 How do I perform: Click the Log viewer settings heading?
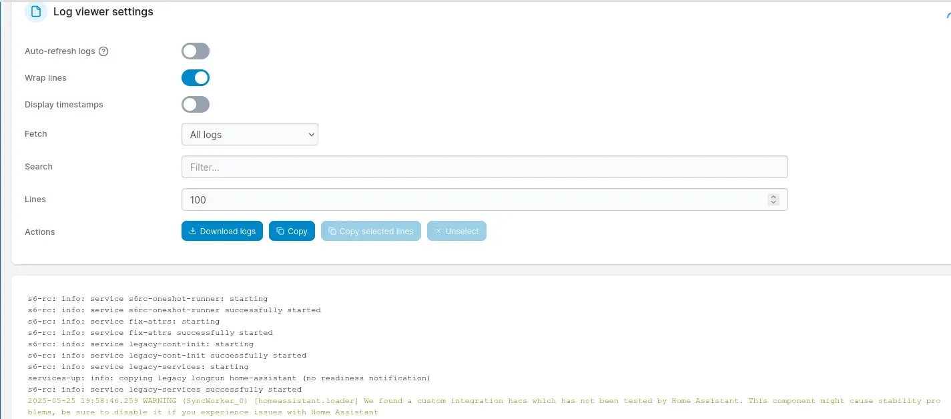103,12
